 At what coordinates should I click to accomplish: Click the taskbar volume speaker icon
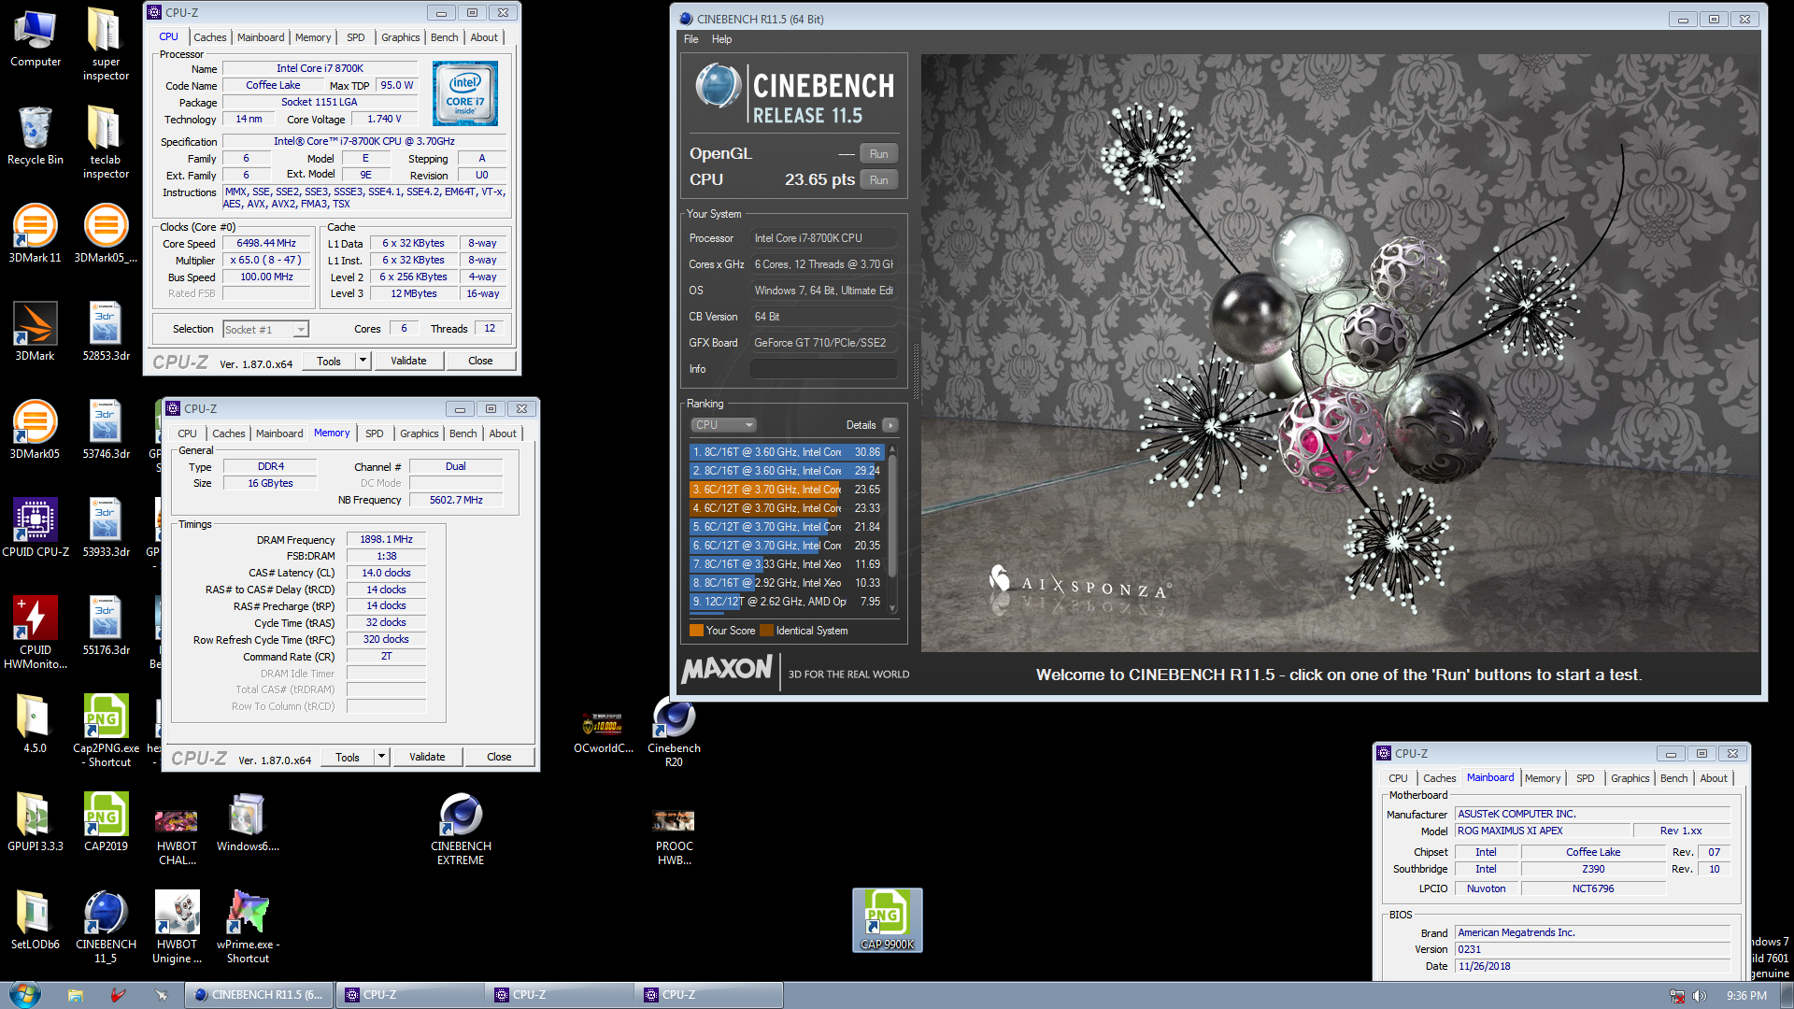[x=1700, y=996]
